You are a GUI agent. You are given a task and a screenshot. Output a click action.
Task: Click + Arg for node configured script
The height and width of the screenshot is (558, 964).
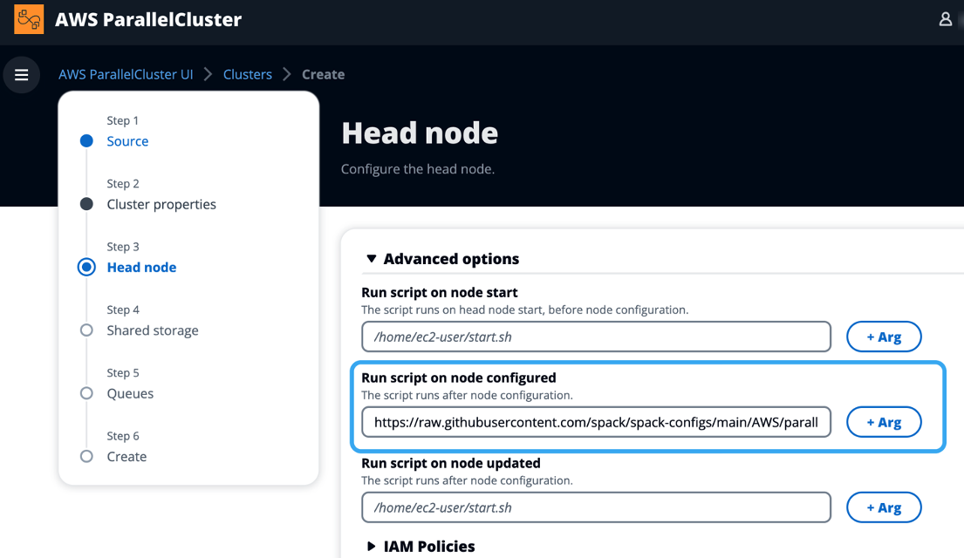point(884,422)
